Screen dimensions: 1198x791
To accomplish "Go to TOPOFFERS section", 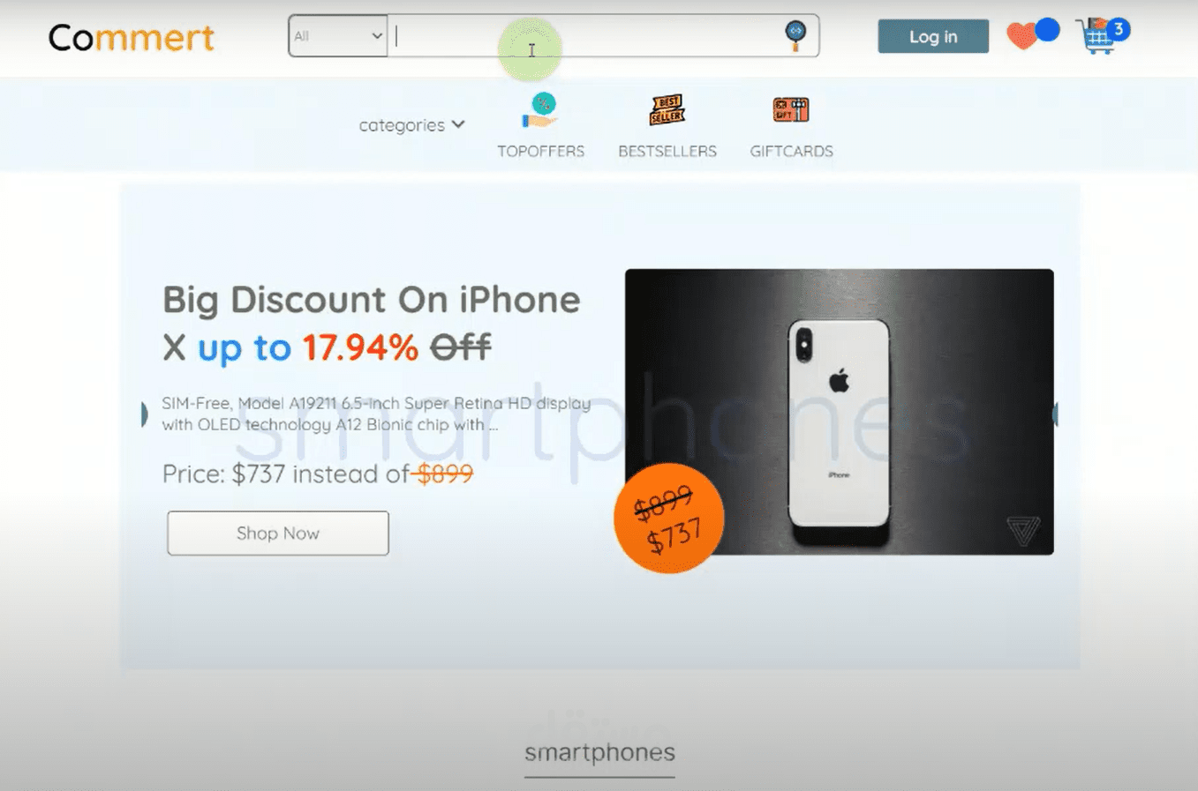I will pos(540,152).
